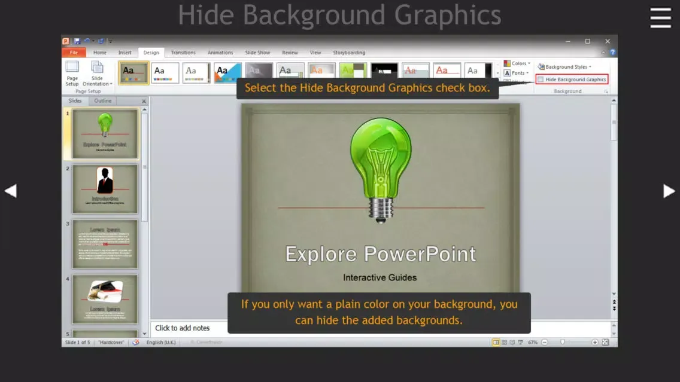Click the PowerPoint application icon in title bar

tap(66, 41)
